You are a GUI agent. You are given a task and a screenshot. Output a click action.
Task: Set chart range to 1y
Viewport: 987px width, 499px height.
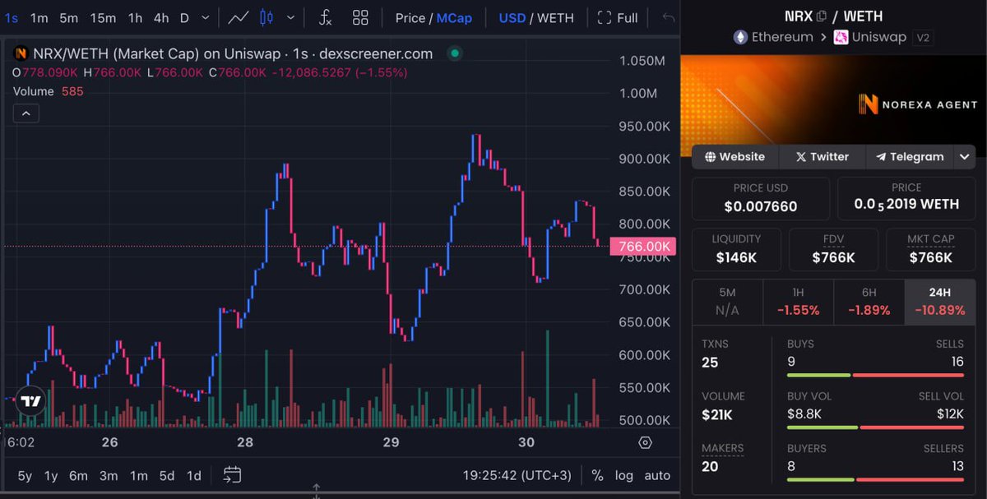click(51, 475)
